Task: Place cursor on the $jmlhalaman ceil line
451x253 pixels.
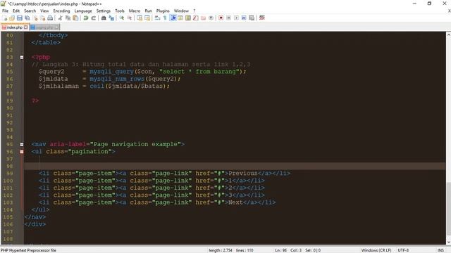Action: coord(104,86)
